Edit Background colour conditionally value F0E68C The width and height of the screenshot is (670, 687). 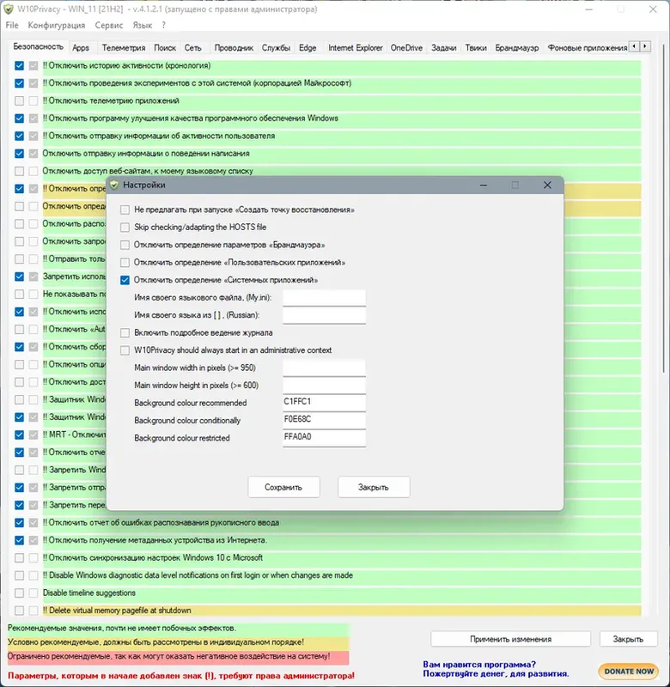tap(324, 420)
